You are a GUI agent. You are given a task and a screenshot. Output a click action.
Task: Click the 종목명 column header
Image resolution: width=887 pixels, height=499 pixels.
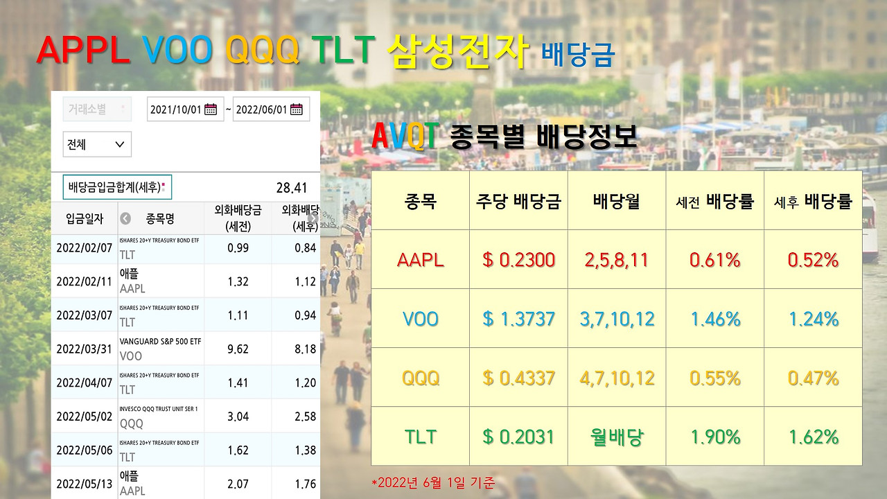click(160, 219)
